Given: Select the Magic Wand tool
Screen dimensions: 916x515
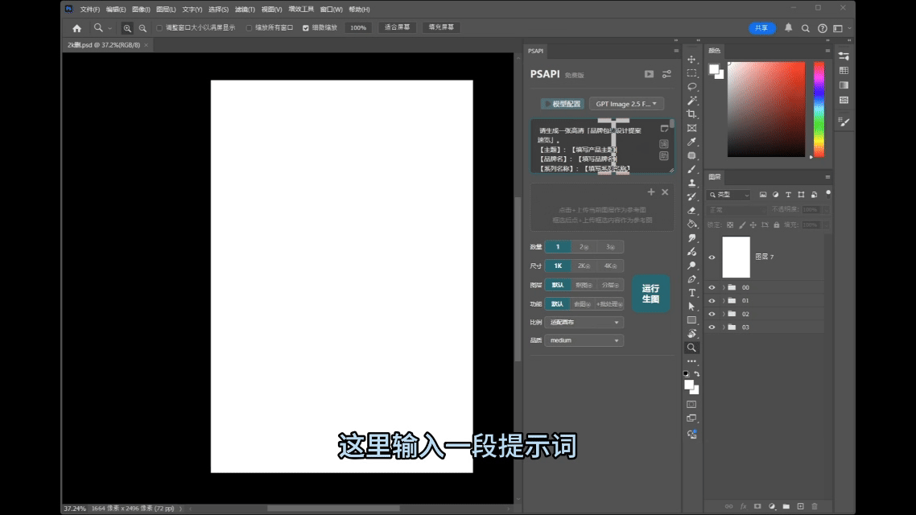Looking at the screenshot, I should point(691,101).
